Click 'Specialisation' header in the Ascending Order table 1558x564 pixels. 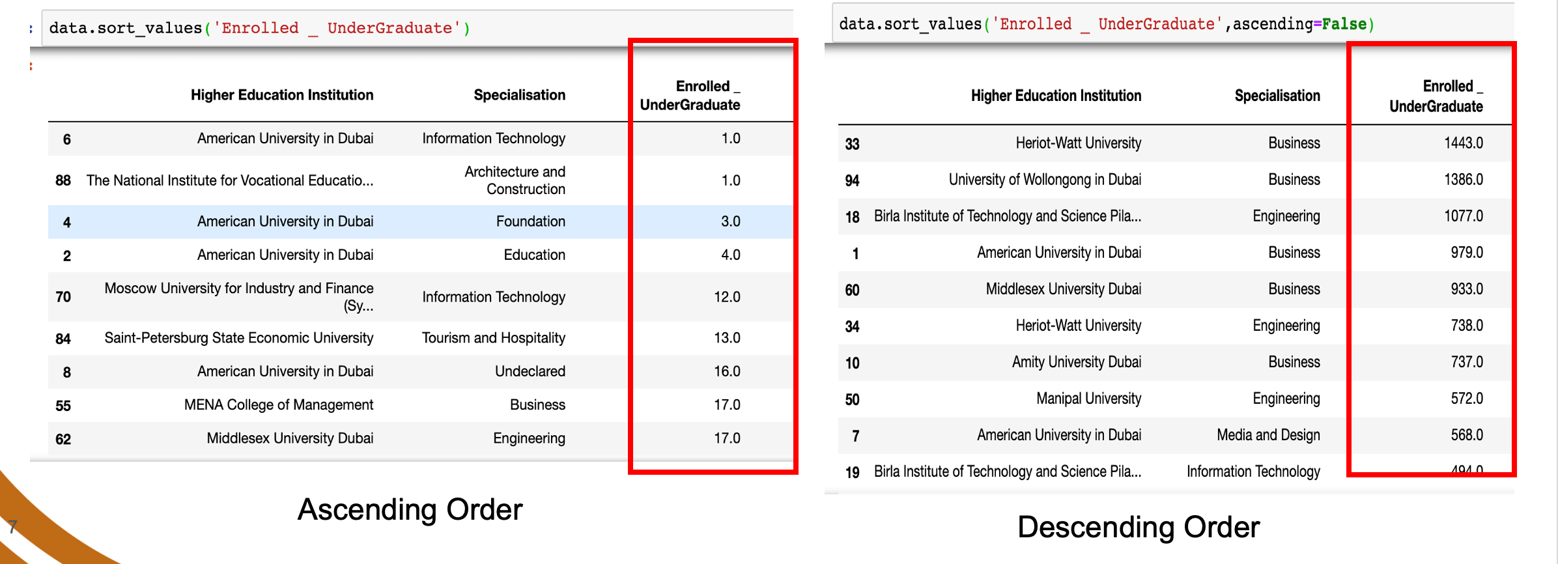(520, 95)
